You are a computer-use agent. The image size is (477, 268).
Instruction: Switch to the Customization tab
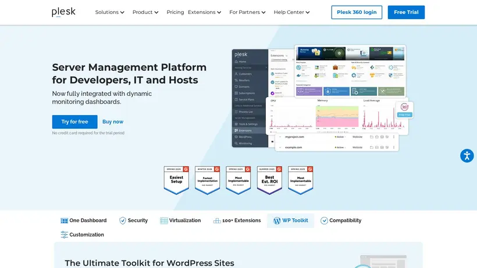pos(82,235)
